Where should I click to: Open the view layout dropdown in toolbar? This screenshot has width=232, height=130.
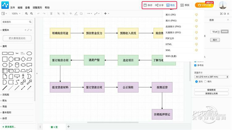click(4, 14)
